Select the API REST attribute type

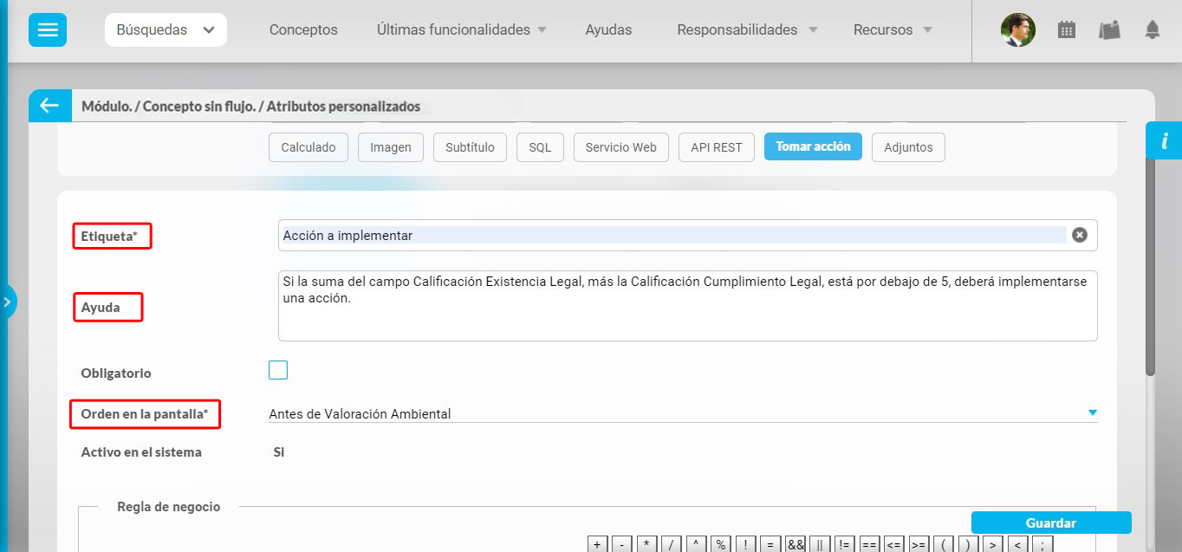716,147
